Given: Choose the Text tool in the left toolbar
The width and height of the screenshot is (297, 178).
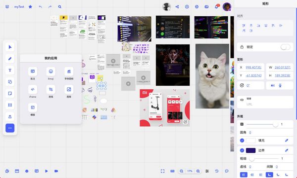Looking at the screenshot, I should (10, 70).
